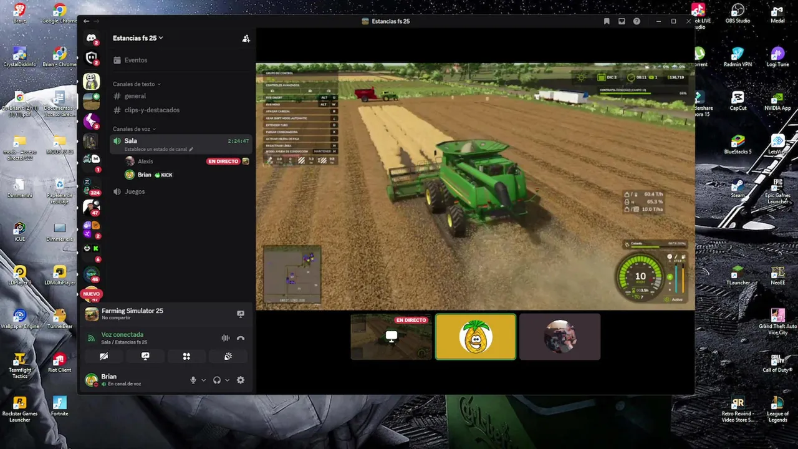Select the pineapple avatar participant tile
798x449 pixels.
coord(476,337)
